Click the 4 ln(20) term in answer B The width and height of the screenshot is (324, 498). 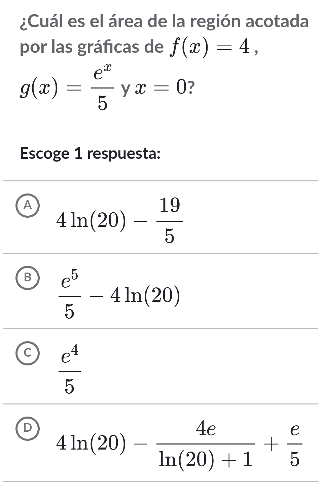pos(145,295)
